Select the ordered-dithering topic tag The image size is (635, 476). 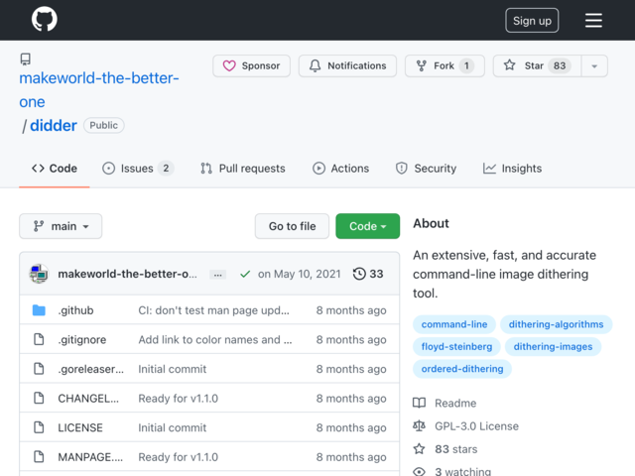462,369
